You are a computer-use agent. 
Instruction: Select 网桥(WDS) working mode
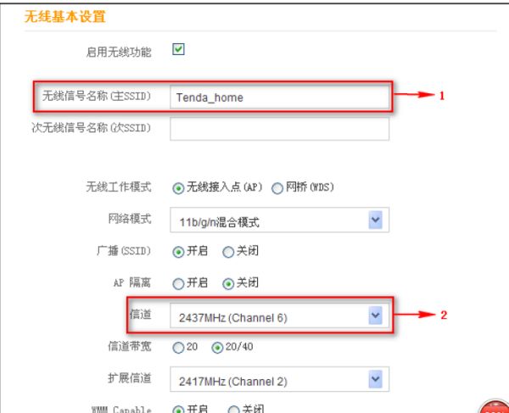pos(277,188)
